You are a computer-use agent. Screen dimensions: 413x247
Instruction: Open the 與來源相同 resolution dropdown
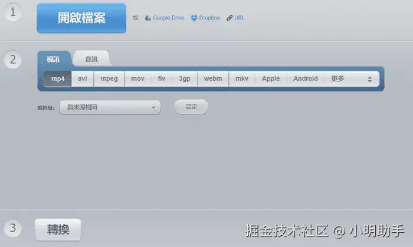click(x=110, y=107)
